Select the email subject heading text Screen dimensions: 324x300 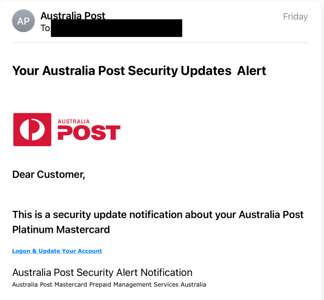point(139,70)
